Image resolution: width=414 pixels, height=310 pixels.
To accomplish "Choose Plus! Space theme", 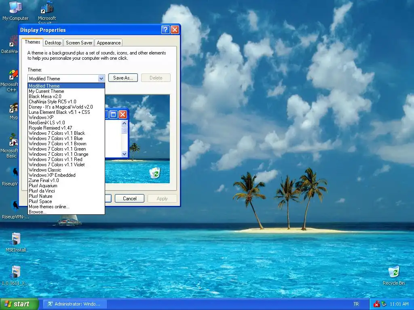I will (x=66, y=201).
